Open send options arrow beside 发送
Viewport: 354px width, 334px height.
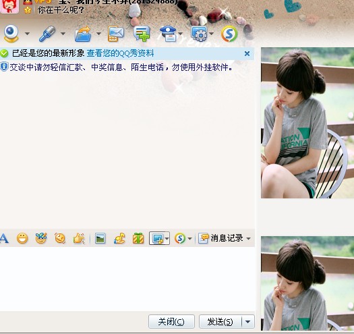click(x=248, y=321)
